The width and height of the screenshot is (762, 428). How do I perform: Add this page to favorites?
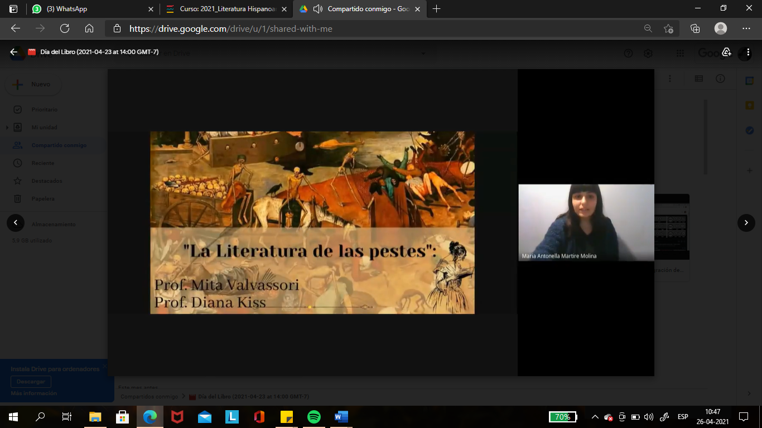[669, 28]
